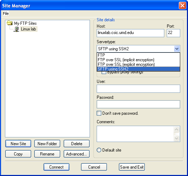Toggle the Bypass proxy settings checkbox

point(104,73)
